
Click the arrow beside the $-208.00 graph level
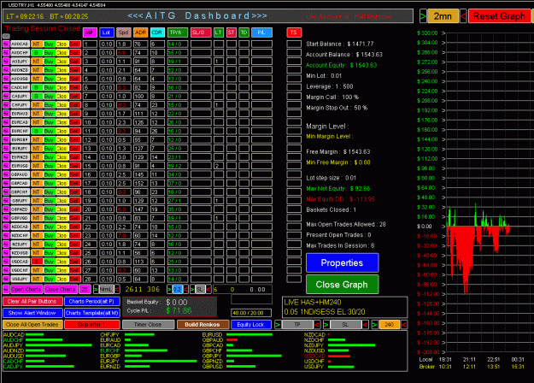pyautogui.click(x=443, y=352)
